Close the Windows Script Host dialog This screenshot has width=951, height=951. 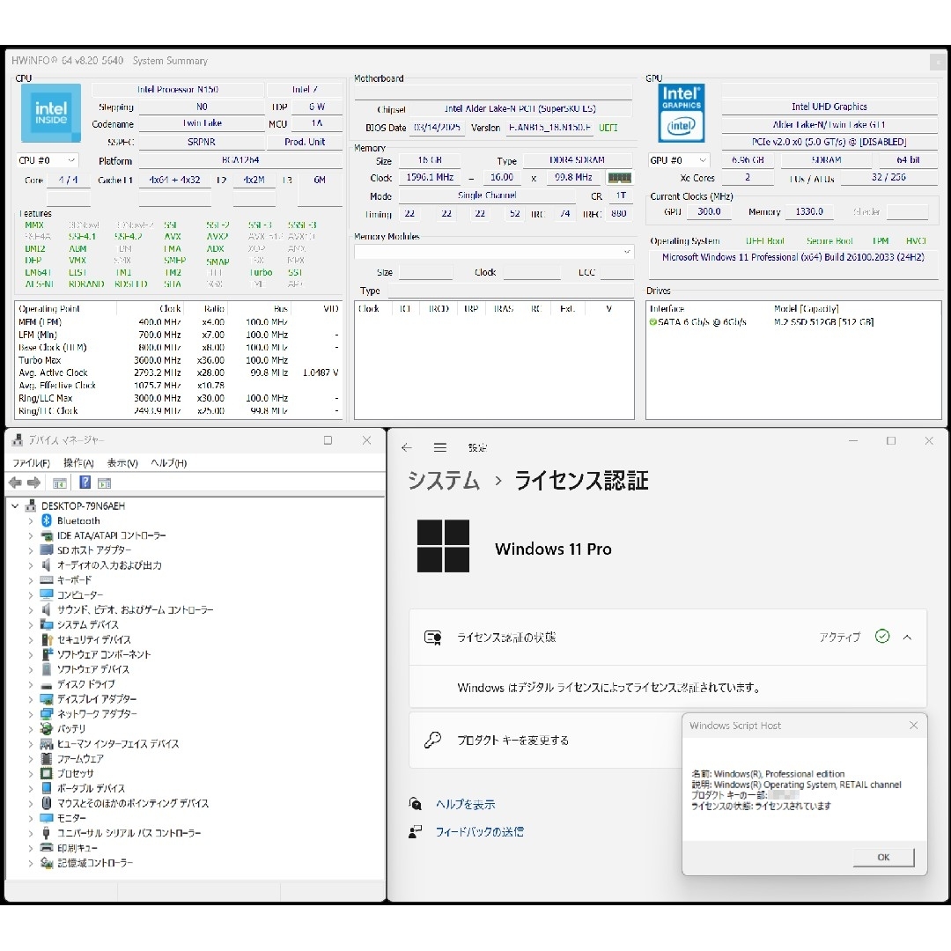913,726
